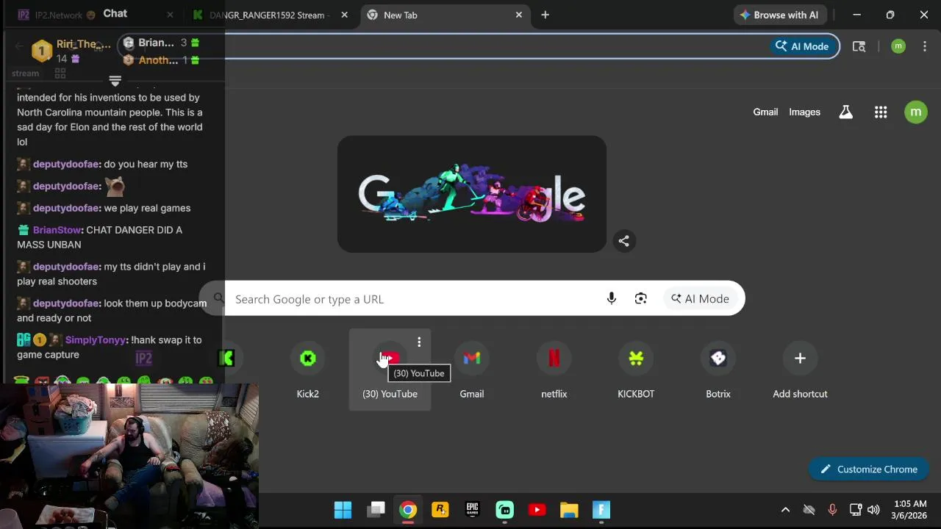The width and height of the screenshot is (941, 529).
Task: Open more actions menu for YouTube shortcut
Action: pos(419,342)
